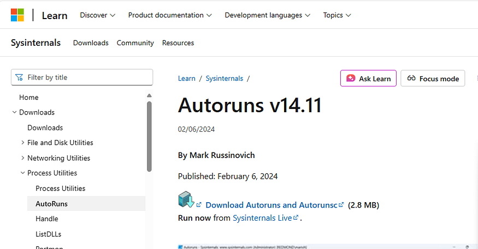Expand File and Disk Utilities node
478x249 pixels.
coord(22,142)
